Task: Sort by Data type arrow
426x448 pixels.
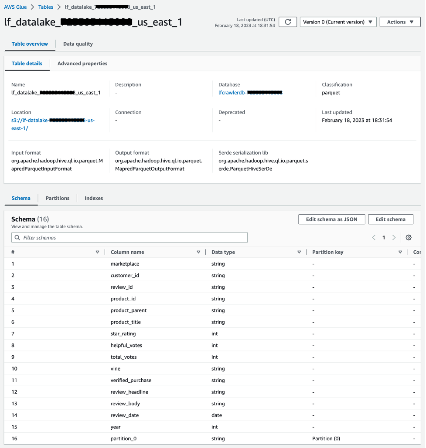Action: [300, 252]
